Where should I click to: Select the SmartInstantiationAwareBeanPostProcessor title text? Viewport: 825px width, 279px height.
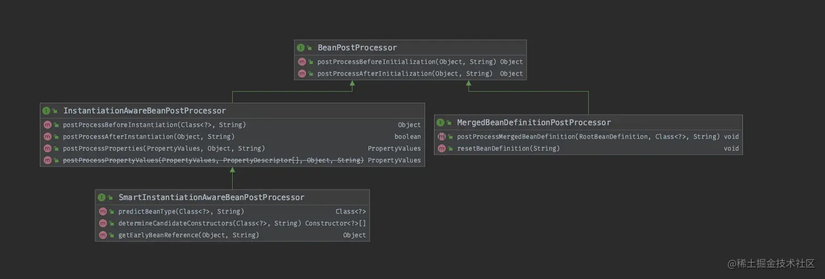[211, 198]
